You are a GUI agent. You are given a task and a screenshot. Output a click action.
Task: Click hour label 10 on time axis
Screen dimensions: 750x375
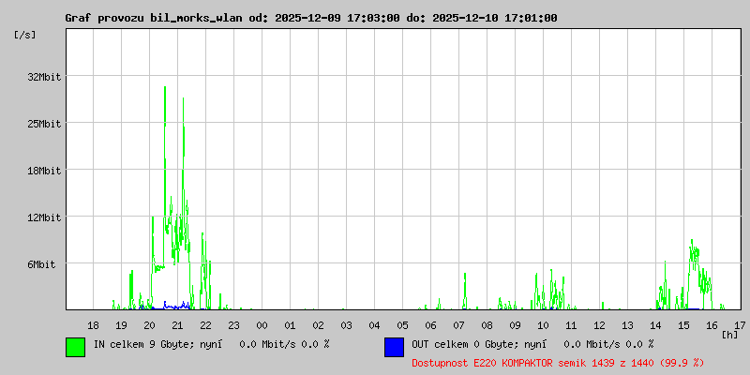pos(544,325)
